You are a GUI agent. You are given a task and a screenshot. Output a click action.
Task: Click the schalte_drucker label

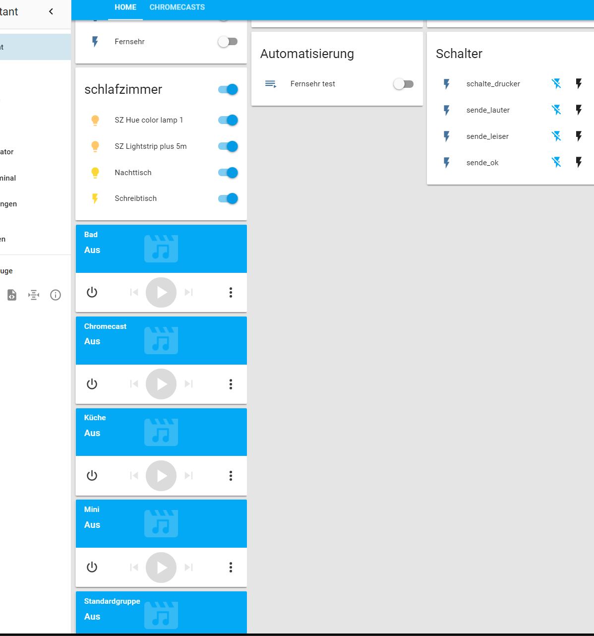(x=493, y=84)
